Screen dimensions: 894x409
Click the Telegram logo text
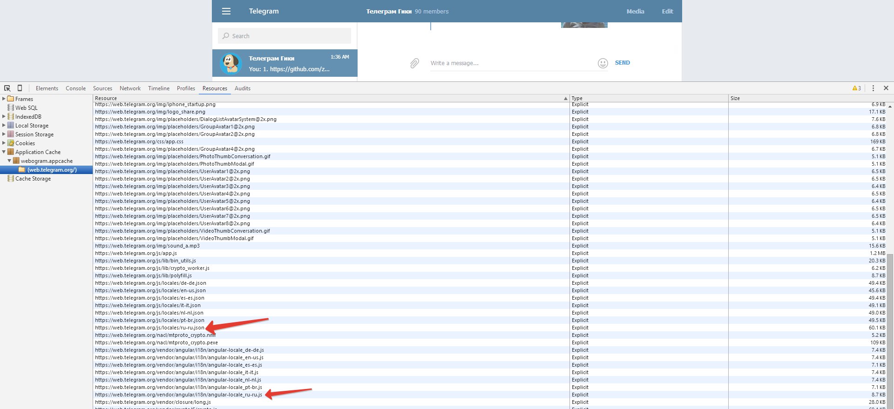point(264,11)
